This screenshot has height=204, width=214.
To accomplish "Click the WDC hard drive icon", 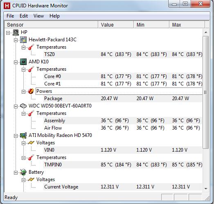I will [23, 106].
